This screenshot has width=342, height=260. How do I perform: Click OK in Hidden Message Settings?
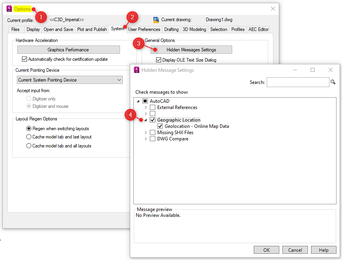coord(266,250)
